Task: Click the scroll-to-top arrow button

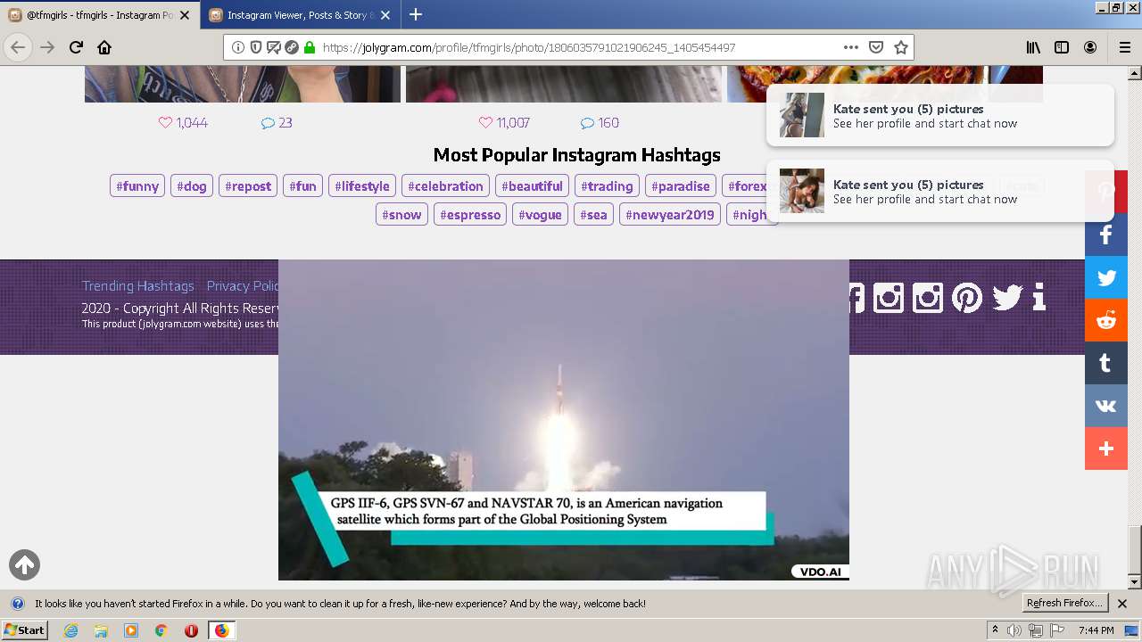Action: tap(25, 564)
